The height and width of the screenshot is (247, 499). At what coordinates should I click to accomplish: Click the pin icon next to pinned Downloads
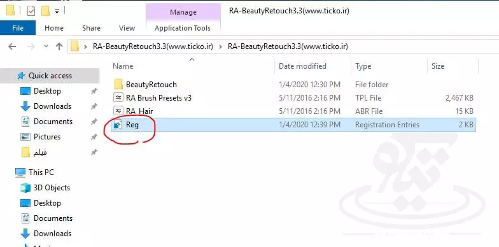pyautogui.click(x=94, y=106)
